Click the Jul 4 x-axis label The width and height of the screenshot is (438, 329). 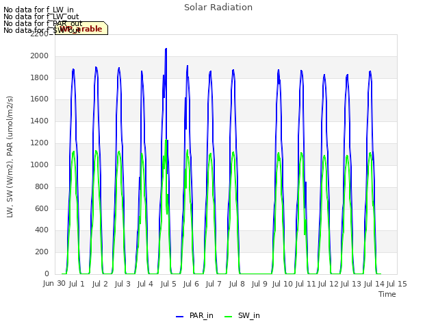tap(145, 284)
